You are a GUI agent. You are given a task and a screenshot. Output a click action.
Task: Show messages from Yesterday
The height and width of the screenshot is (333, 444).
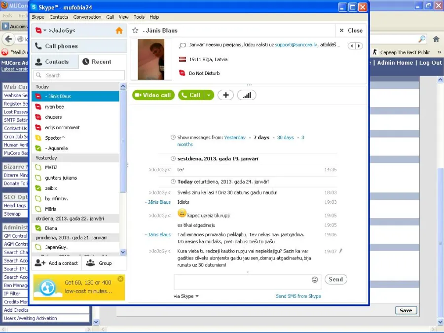[235, 137]
